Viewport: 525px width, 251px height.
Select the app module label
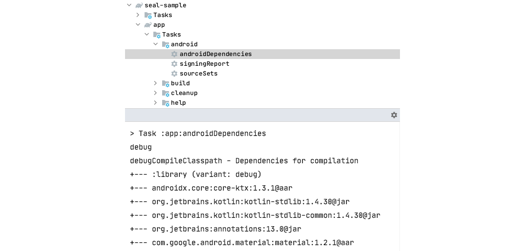pos(159,25)
